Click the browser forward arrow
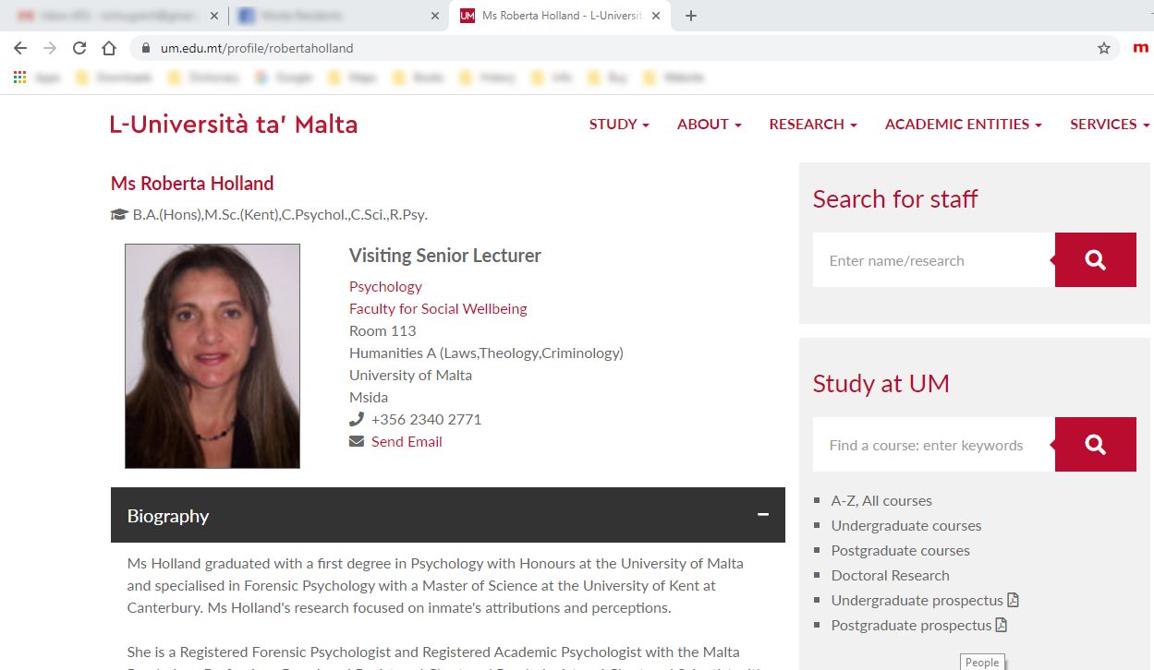Image resolution: width=1154 pixels, height=670 pixels. [50, 48]
